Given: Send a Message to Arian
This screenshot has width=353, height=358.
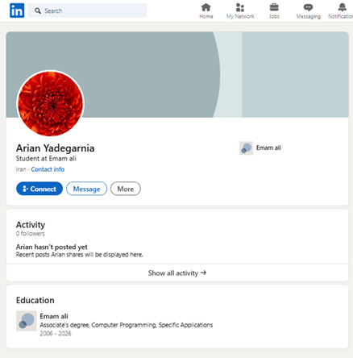Looking at the screenshot, I should [86, 189].
